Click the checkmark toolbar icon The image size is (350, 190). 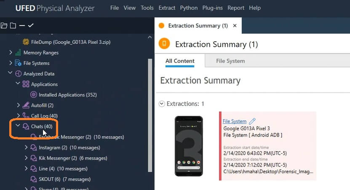pyautogui.click(x=31, y=25)
